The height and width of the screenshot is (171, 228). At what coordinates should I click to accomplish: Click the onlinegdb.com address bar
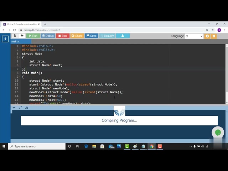tap(112, 30)
